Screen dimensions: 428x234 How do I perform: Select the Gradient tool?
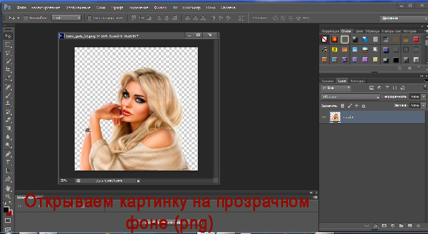click(8, 128)
